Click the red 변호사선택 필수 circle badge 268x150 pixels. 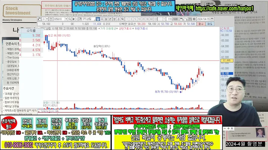9,123
